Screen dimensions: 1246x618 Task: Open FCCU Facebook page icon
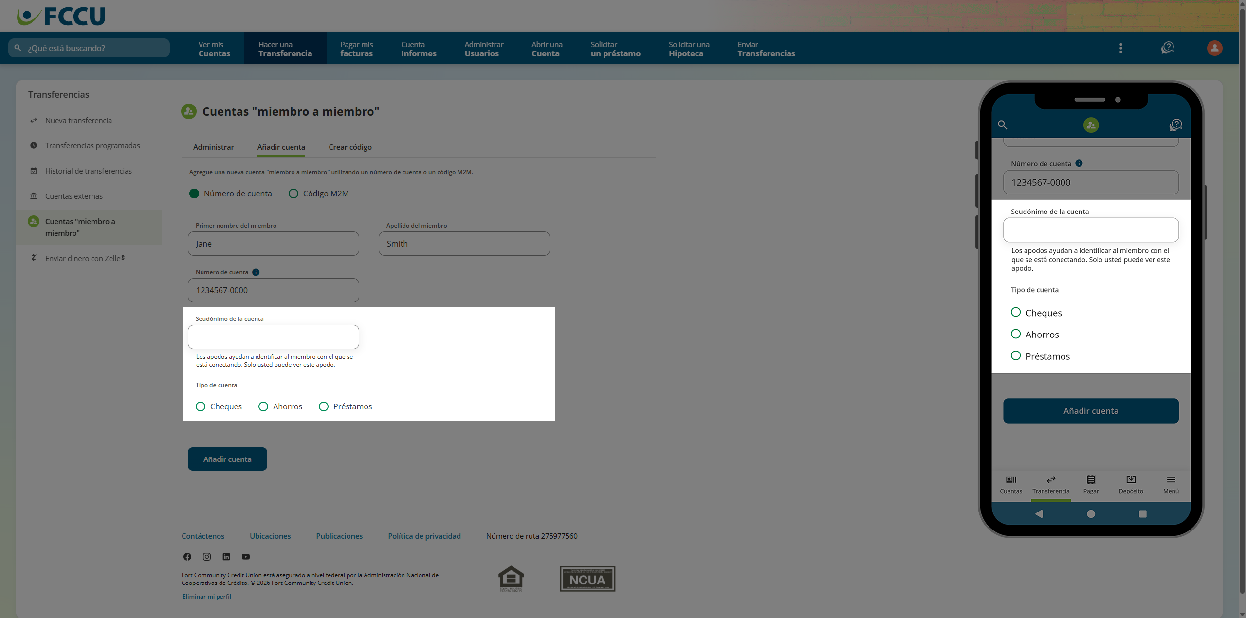coord(187,557)
